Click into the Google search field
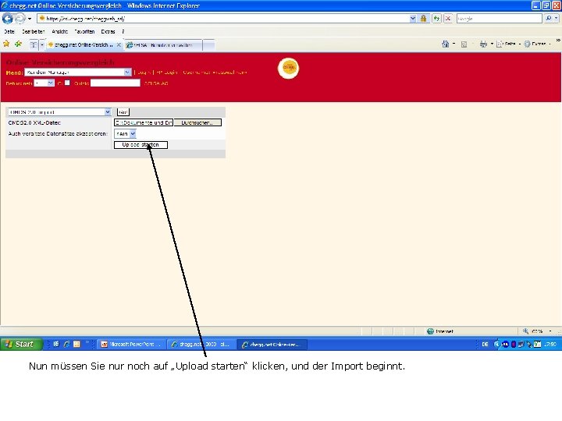 click(x=499, y=18)
